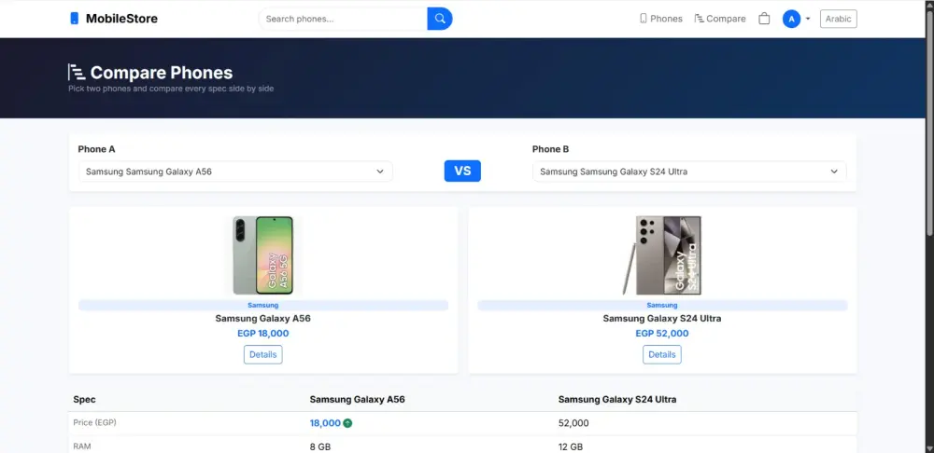Click the EGP 52,000 price text
934x453 pixels.
(662, 334)
